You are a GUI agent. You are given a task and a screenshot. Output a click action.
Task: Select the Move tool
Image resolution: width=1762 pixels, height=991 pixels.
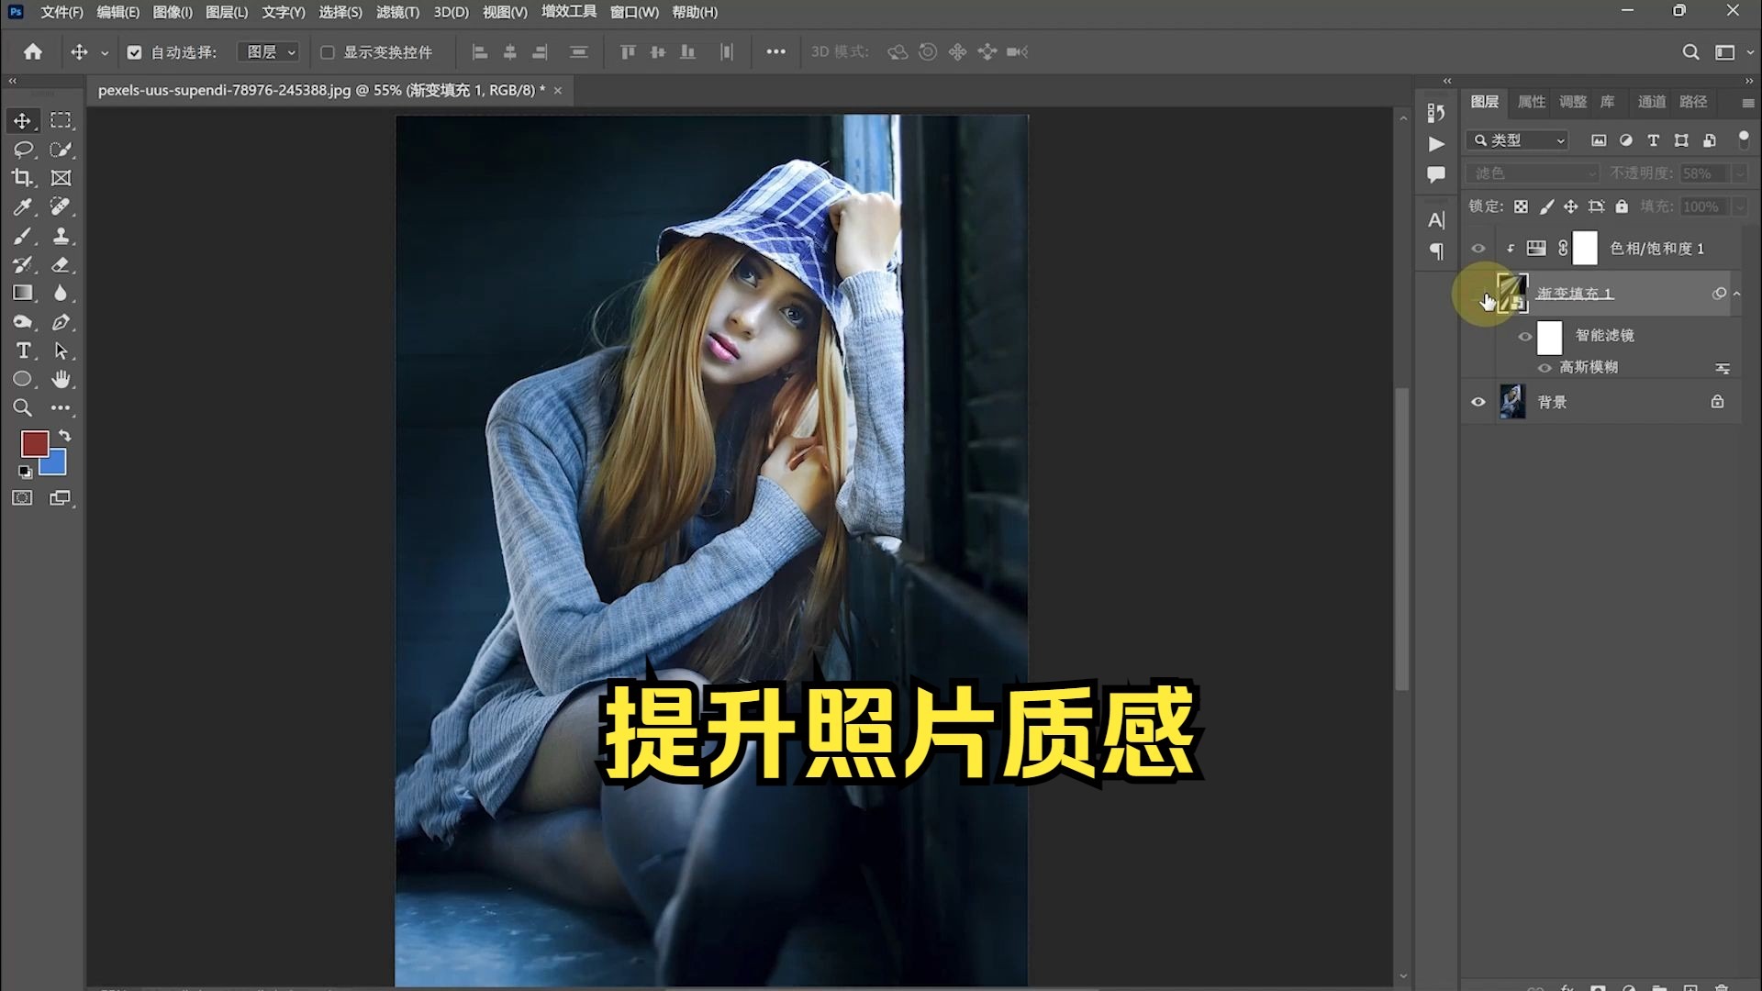coord(23,120)
